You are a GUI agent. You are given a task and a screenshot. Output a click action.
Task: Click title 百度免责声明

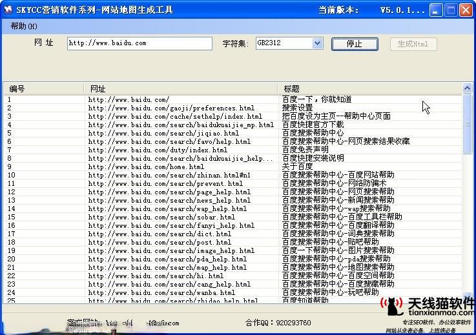tap(305, 150)
